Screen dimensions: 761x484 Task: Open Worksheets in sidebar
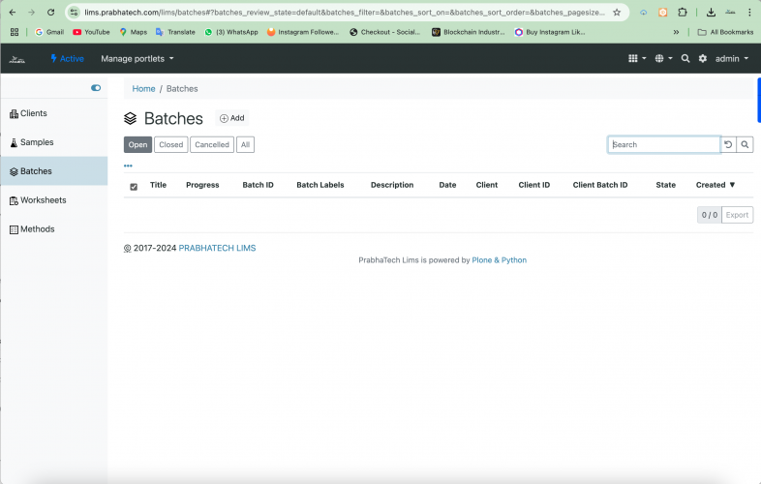click(x=54, y=200)
